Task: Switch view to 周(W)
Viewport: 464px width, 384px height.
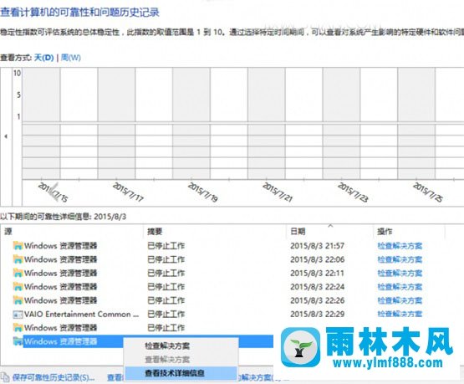Action: (x=71, y=58)
